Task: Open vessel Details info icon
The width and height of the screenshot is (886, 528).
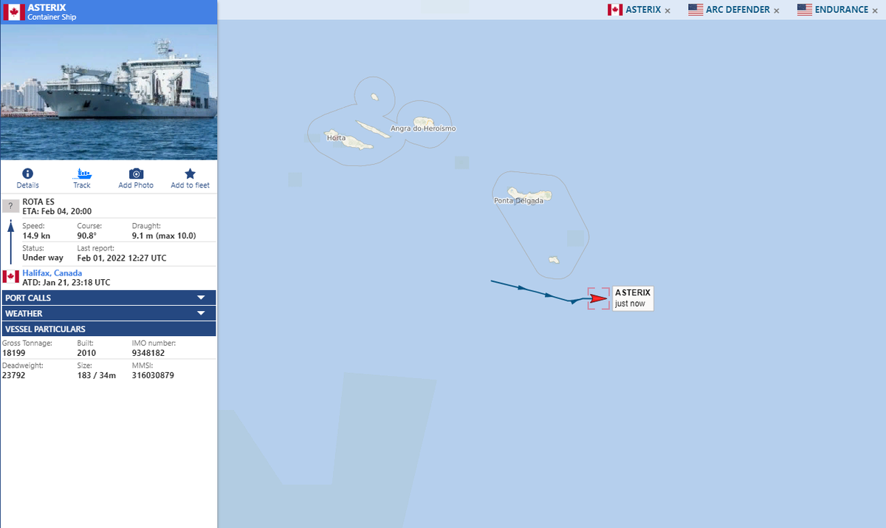Action: tap(27, 174)
